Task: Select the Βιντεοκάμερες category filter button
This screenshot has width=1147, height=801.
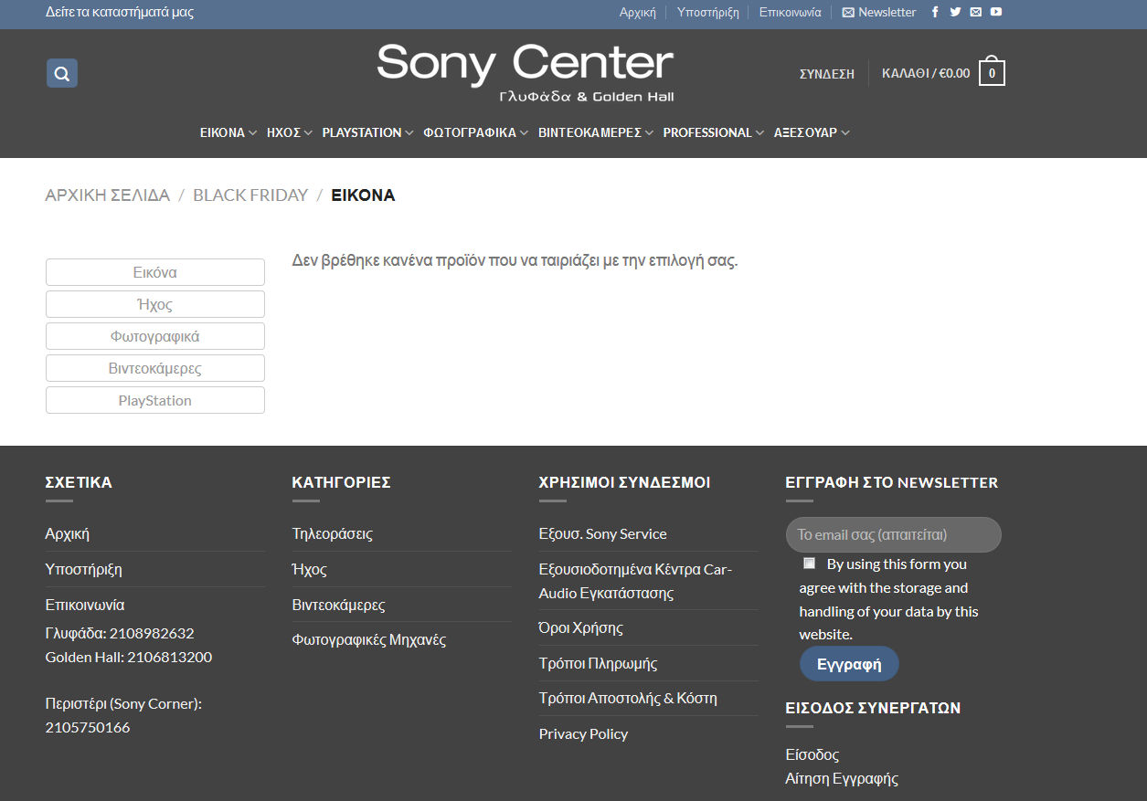Action: coord(155,368)
